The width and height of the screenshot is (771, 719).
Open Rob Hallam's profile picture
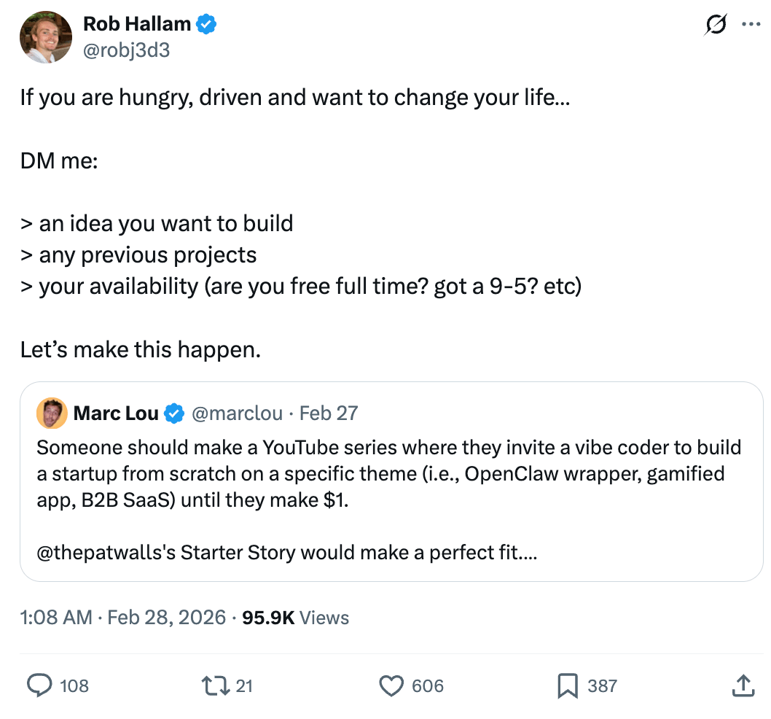[45, 36]
